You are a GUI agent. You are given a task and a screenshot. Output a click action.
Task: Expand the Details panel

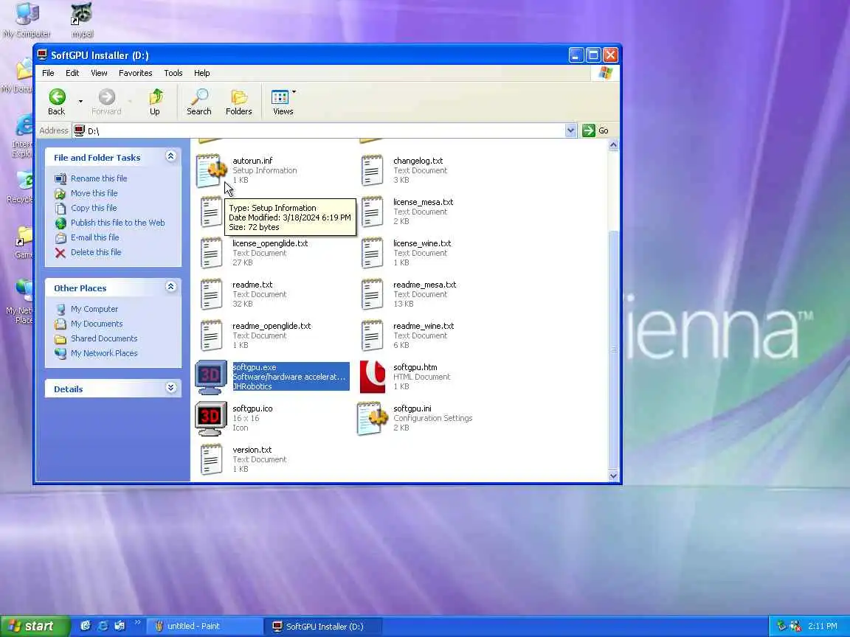pos(170,388)
